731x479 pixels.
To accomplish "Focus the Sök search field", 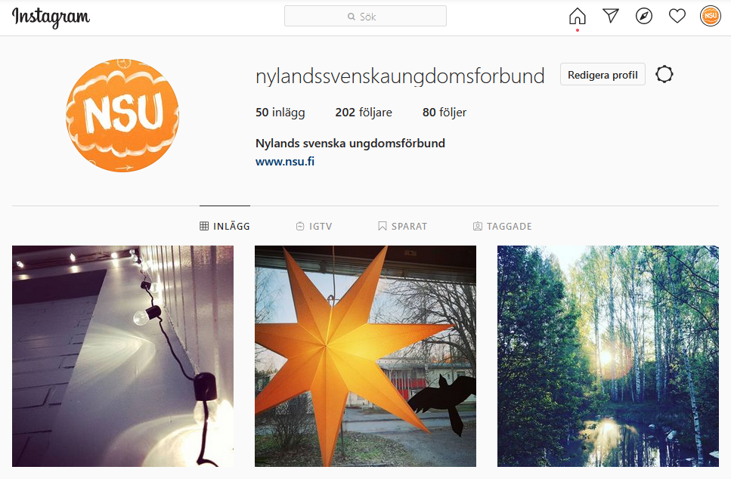I will tap(366, 17).
